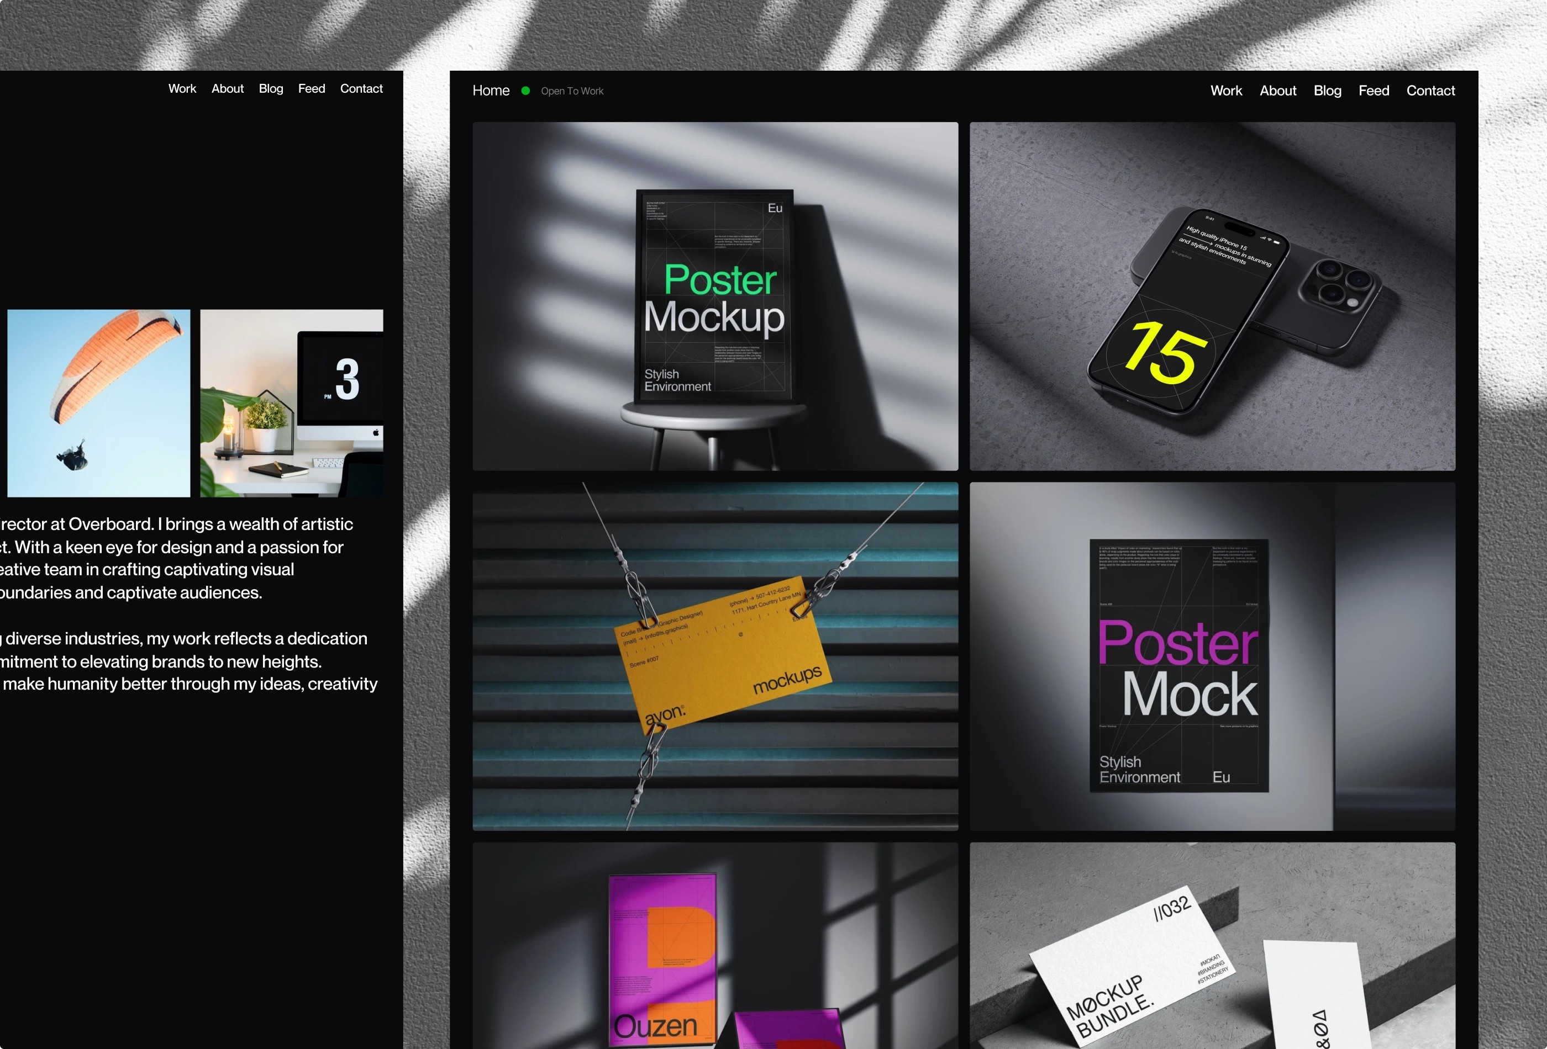
Task: Toggle the Open To Work availability indicator
Action: pos(527,91)
